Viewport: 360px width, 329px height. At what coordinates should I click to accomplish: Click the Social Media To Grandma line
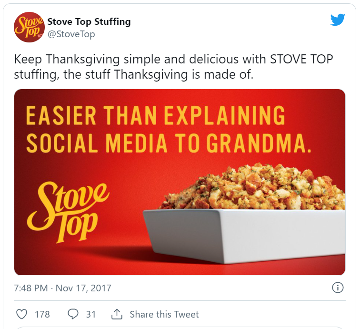click(169, 143)
